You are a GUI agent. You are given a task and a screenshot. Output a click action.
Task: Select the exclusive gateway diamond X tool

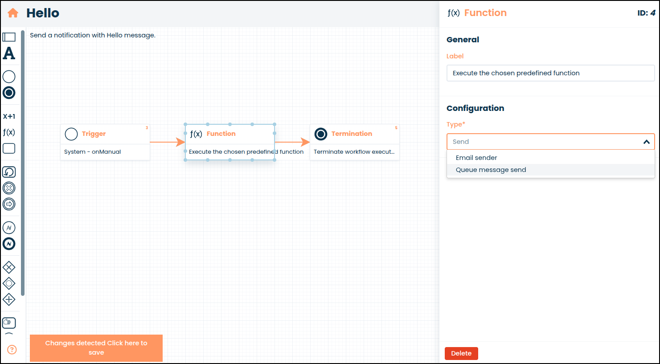[x=9, y=267]
